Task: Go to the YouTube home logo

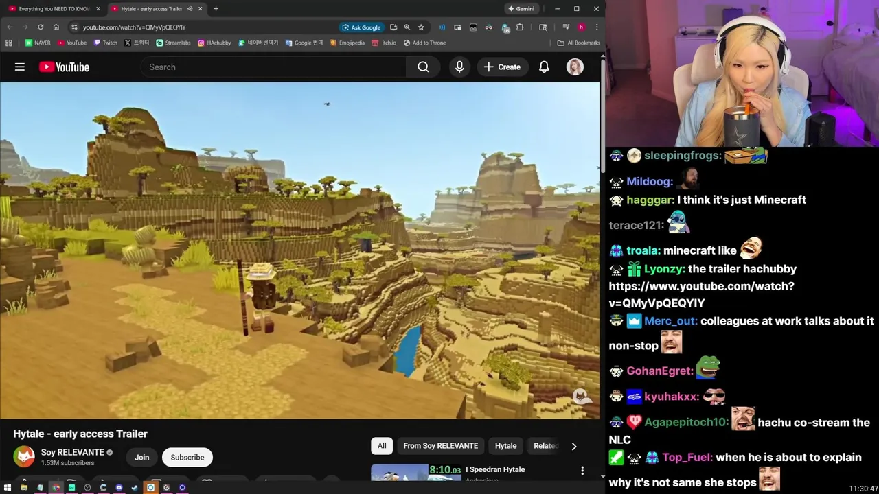Action: tap(64, 67)
